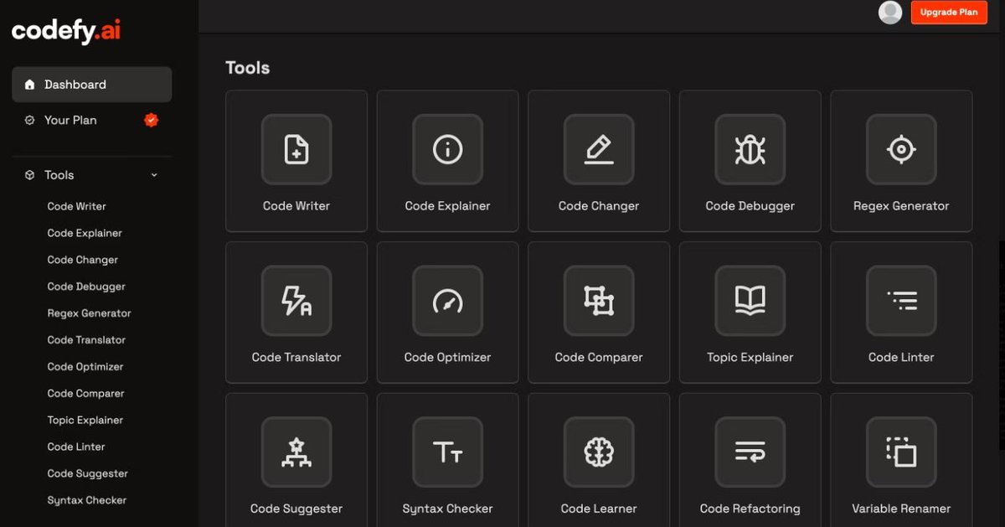Click the Code Explainer info icon
Screen dimensions: 1005x527
coord(447,150)
